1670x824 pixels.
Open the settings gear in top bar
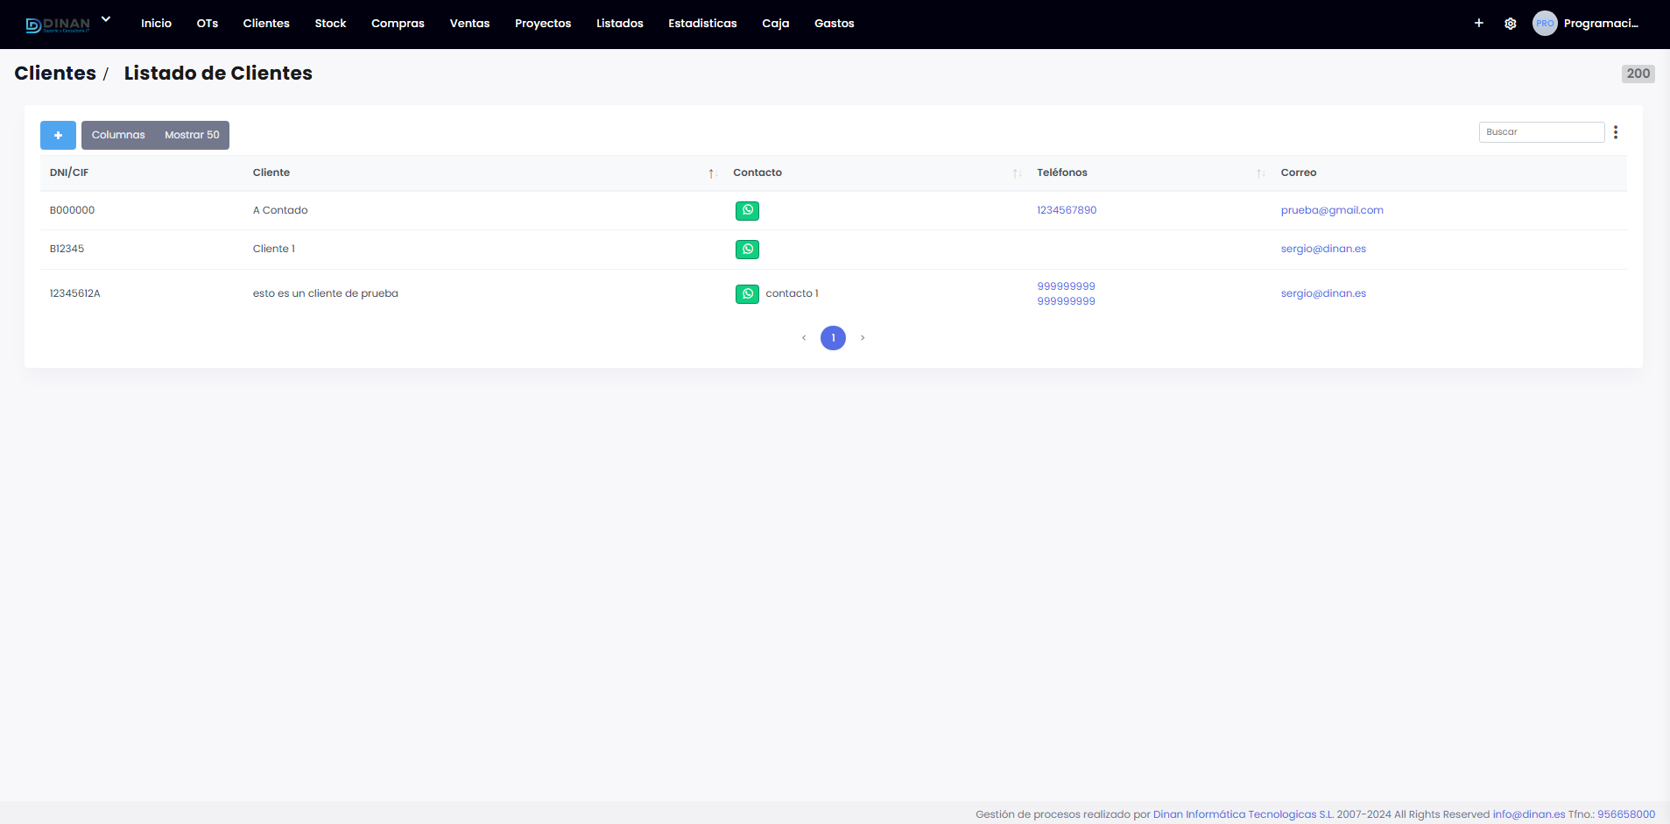click(1511, 24)
